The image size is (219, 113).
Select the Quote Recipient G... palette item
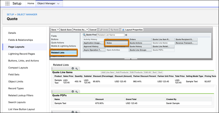pos(186,39)
